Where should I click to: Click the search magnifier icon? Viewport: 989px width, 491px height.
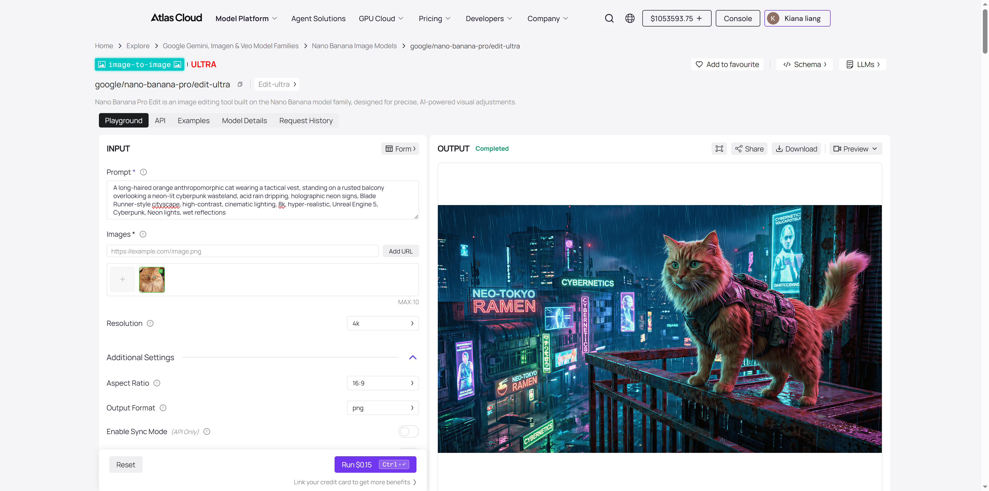(x=609, y=19)
